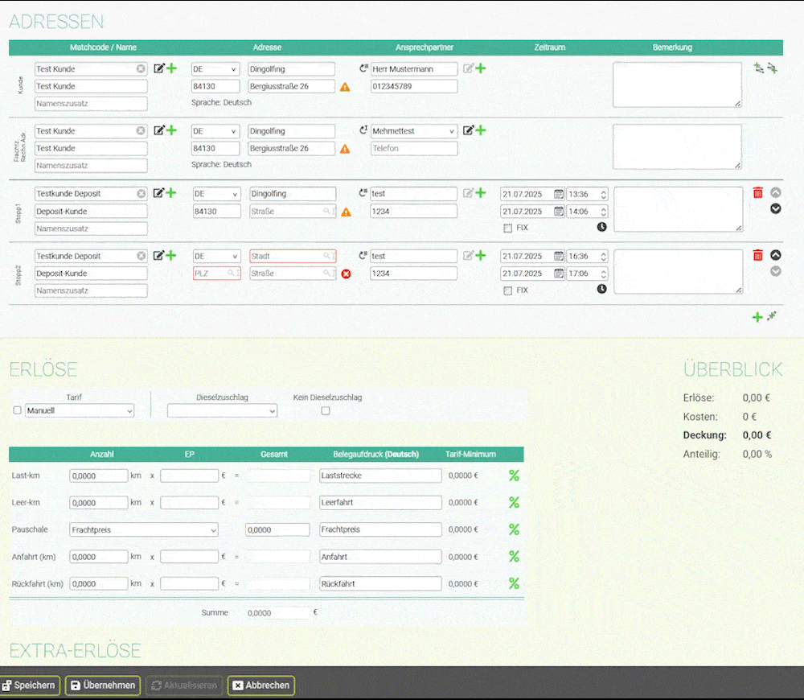This screenshot has height=700, width=804.
Task: Tick the checkbox beside the Tarif Manuell dropdown
Action: point(18,410)
